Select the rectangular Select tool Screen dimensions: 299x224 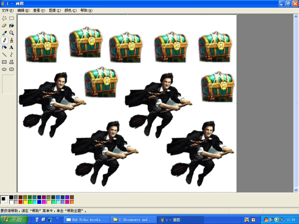point(11,18)
